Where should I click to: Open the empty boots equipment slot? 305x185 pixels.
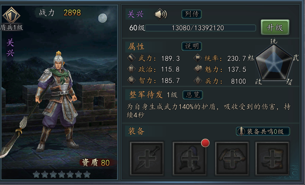point(272,159)
